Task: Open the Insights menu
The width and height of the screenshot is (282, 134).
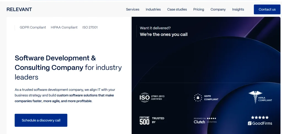Action: pos(238,10)
